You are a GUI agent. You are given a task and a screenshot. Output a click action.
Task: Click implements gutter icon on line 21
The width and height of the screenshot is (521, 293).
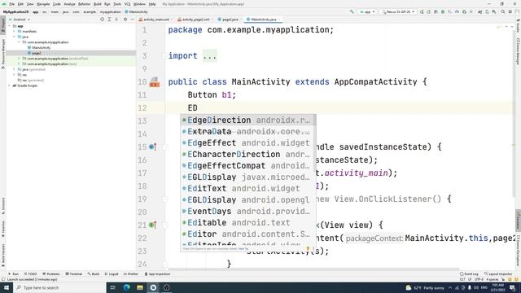coord(152,225)
